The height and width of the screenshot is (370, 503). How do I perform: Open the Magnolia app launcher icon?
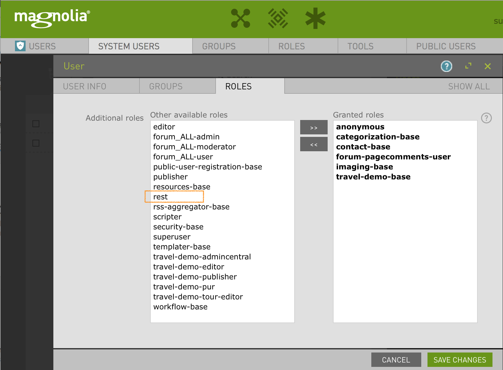coord(240,18)
